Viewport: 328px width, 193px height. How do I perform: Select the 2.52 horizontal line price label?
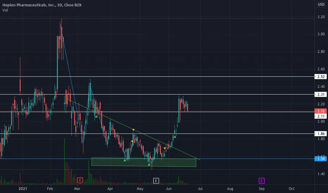[x=321, y=76]
